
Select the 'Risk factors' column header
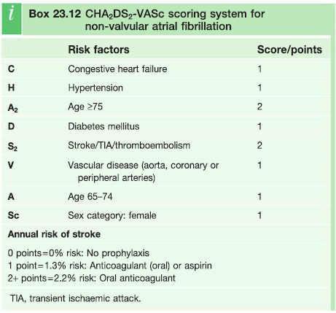pyautogui.click(x=98, y=50)
